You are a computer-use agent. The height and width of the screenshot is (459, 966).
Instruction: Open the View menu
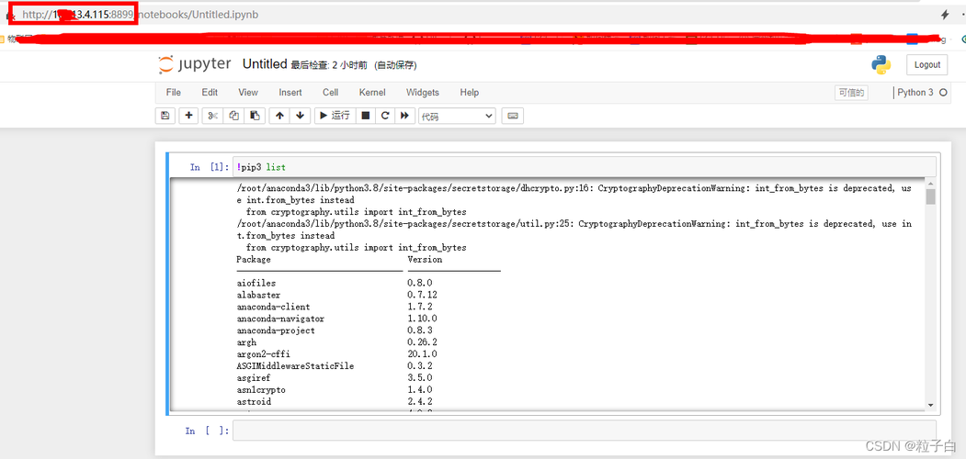point(247,93)
